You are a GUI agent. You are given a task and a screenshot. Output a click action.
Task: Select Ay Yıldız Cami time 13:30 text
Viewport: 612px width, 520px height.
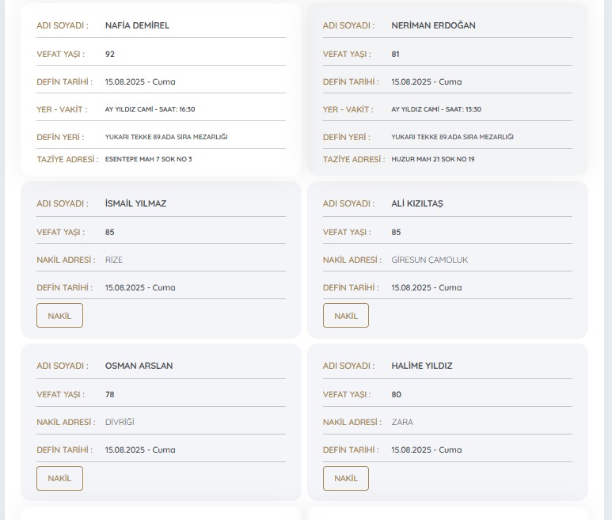(x=436, y=109)
